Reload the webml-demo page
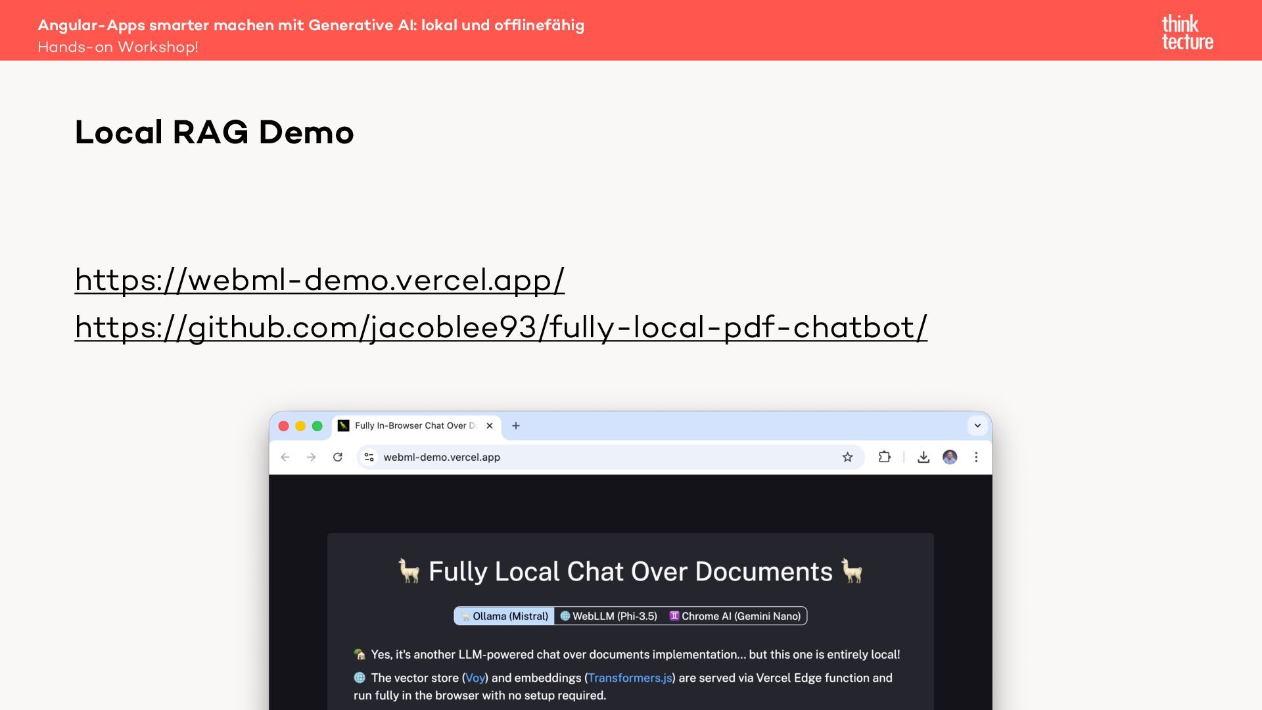The image size is (1262, 710). (x=338, y=457)
